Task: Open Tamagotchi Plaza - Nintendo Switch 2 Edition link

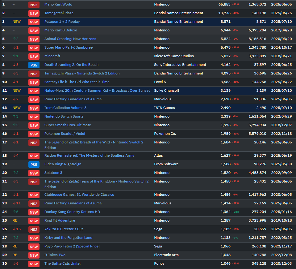Action: (x=82, y=74)
